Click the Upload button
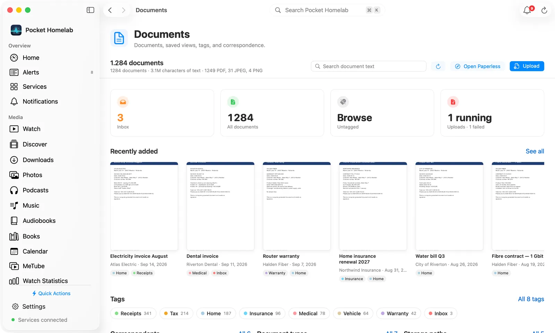Screen dimensions: 555x333 tap(527, 66)
